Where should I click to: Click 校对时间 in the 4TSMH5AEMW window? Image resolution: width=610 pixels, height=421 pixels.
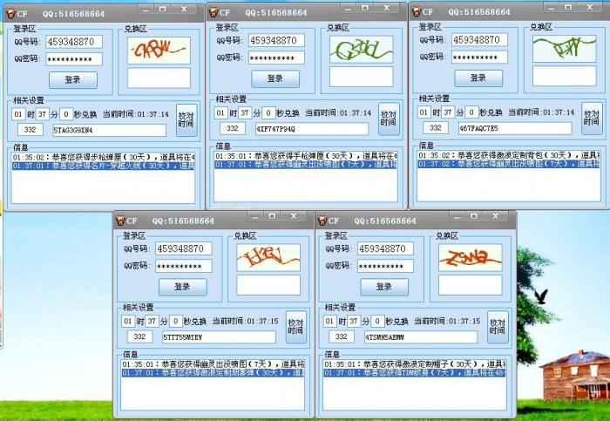(498, 327)
